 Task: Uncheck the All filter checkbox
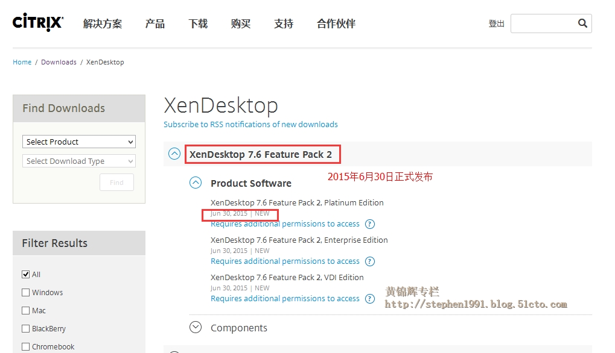(x=25, y=274)
